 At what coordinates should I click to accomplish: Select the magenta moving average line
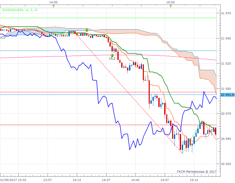click(x=108, y=55)
